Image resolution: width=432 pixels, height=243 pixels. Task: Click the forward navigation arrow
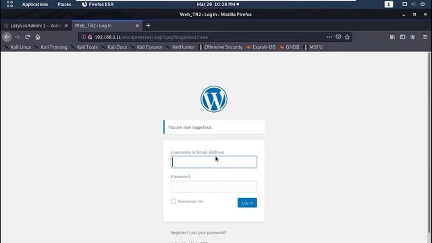[x=18, y=37]
